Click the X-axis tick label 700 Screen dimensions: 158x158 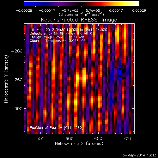tap(127, 138)
